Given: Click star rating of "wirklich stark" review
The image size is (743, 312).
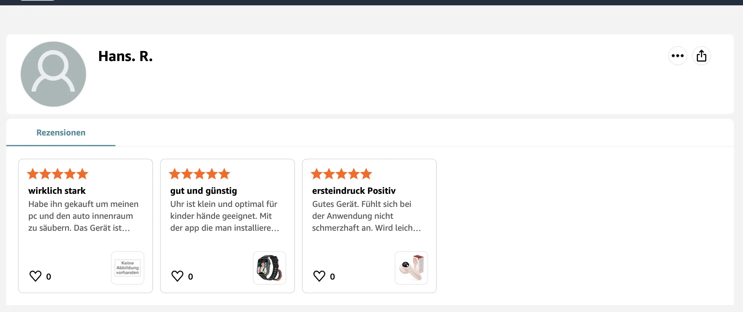Looking at the screenshot, I should (x=58, y=174).
